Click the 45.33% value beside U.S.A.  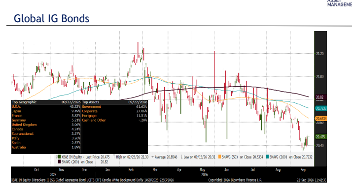(75, 107)
